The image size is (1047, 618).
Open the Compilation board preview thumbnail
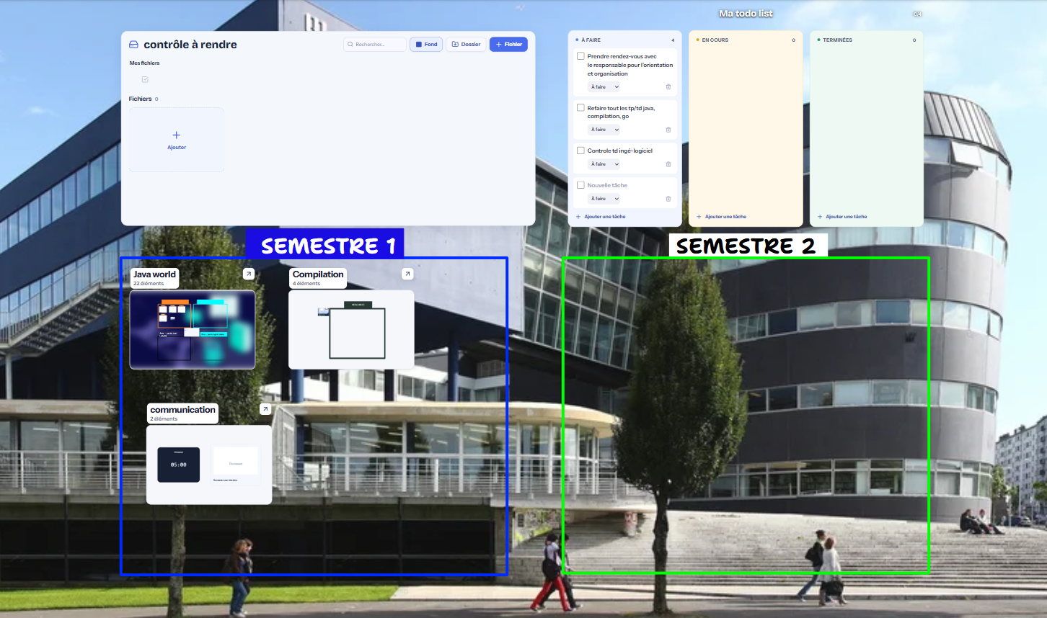tap(351, 330)
